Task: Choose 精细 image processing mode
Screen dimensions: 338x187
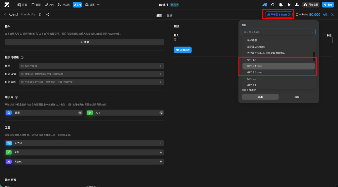Action: click(297, 97)
